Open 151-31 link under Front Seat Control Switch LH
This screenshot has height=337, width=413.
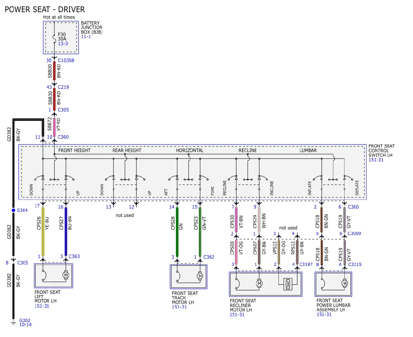point(376,160)
